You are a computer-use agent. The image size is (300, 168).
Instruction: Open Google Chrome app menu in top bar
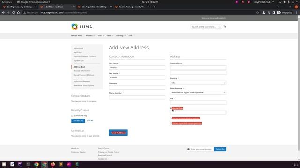[x=34, y=2]
